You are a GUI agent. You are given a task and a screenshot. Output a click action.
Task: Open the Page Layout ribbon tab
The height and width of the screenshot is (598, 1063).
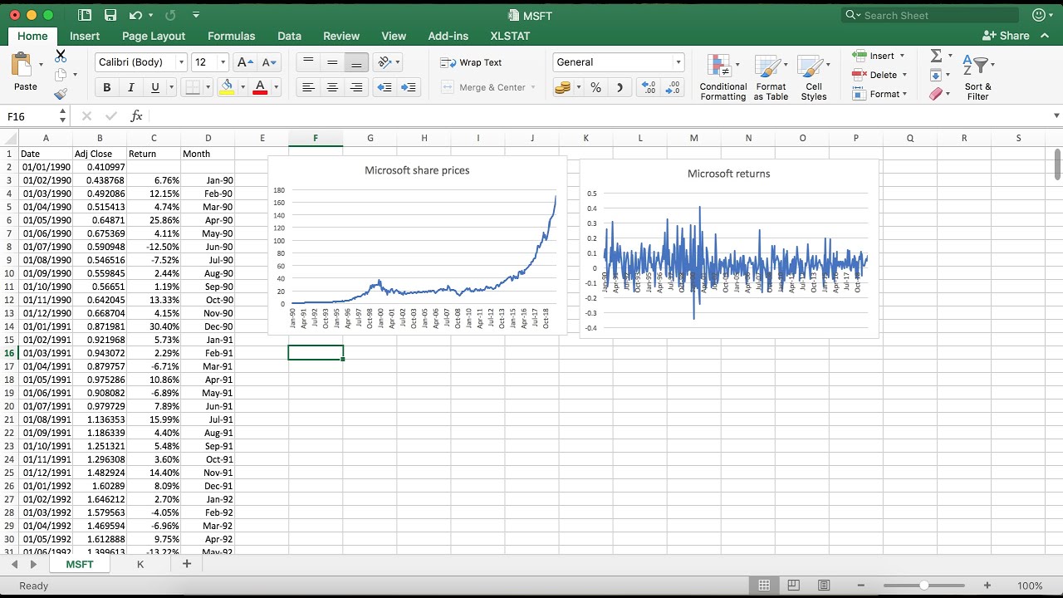click(154, 36)
